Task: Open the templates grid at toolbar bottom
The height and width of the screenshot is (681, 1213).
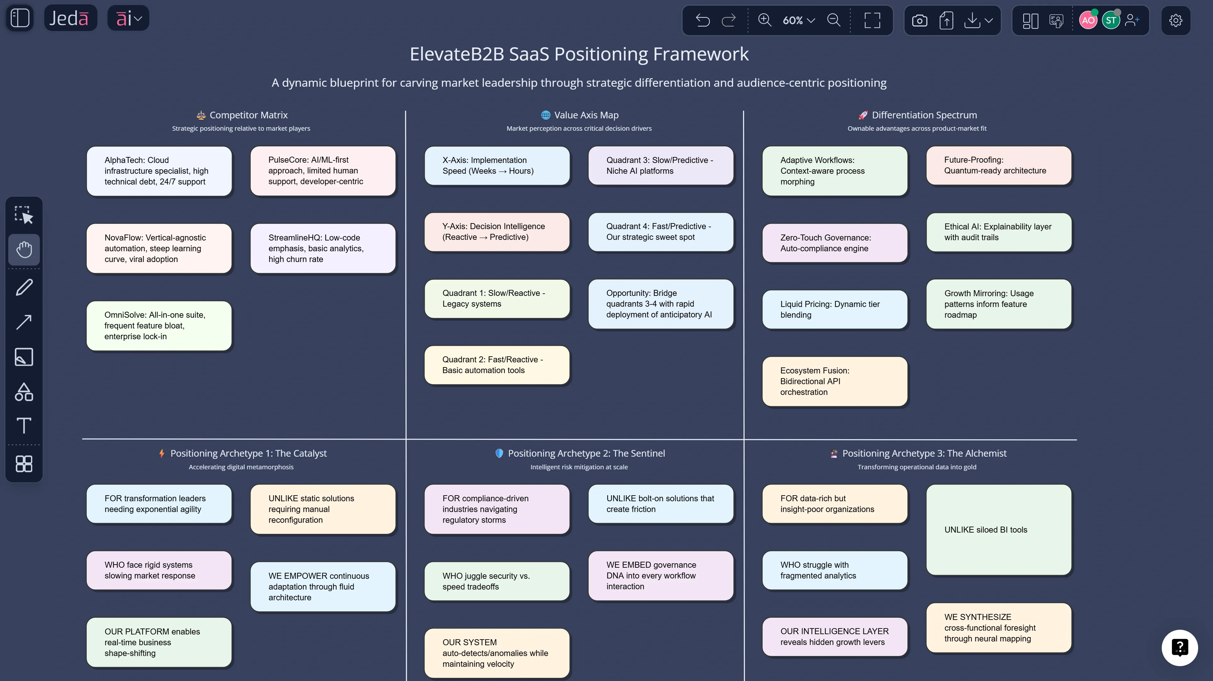Action: click(23, 464)
